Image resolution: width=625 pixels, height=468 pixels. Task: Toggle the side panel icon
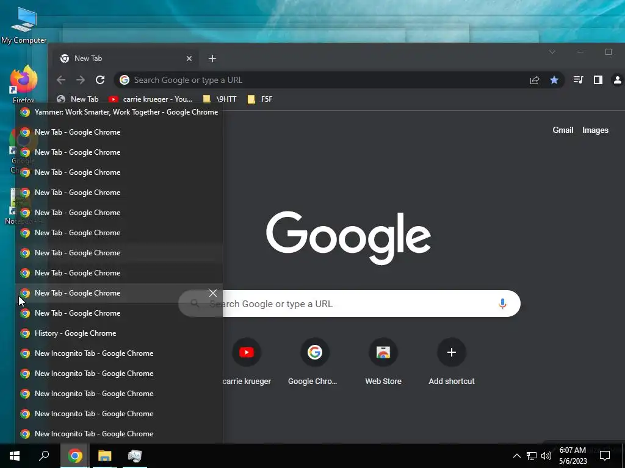point(598,80)
